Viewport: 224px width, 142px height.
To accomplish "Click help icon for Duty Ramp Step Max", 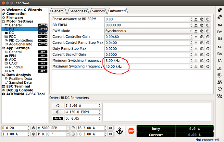I will (x=208, y=49).
